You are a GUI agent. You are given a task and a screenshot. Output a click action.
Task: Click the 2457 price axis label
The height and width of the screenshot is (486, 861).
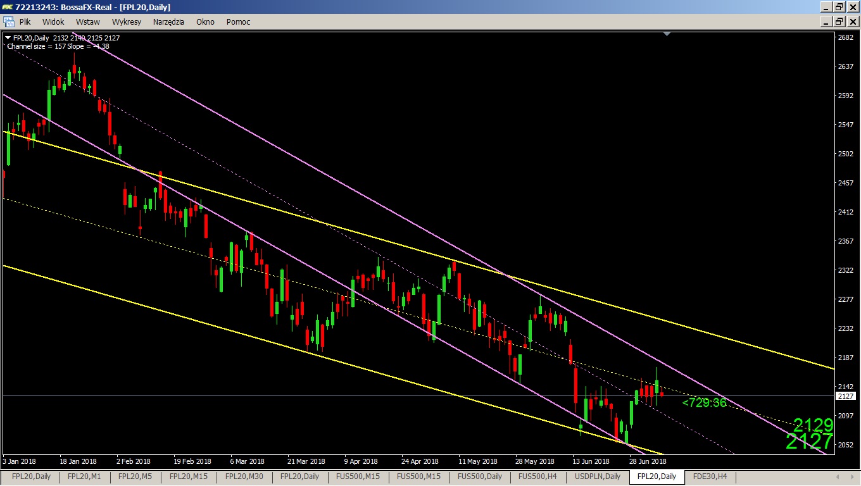pos(846,183)
